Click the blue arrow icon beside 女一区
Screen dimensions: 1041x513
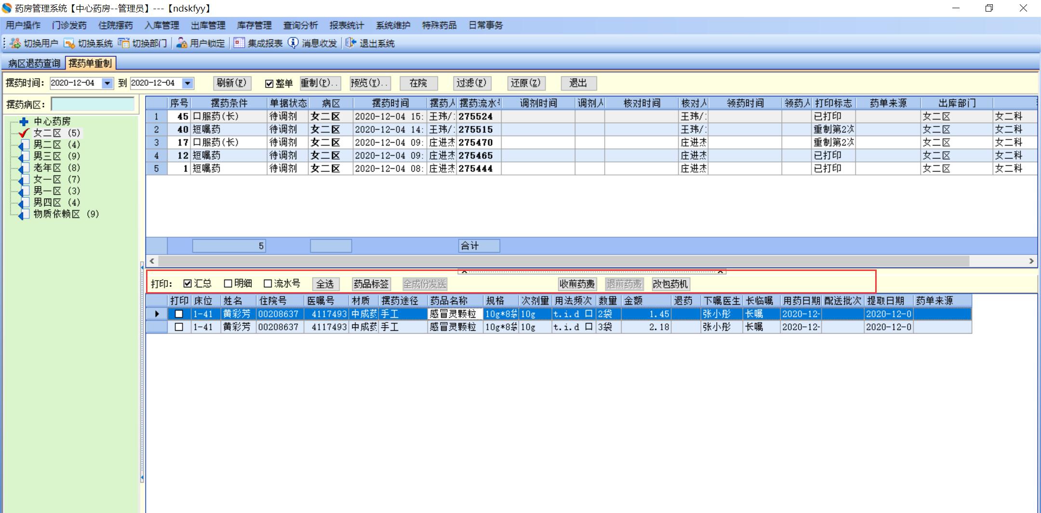tap(24, 179)
